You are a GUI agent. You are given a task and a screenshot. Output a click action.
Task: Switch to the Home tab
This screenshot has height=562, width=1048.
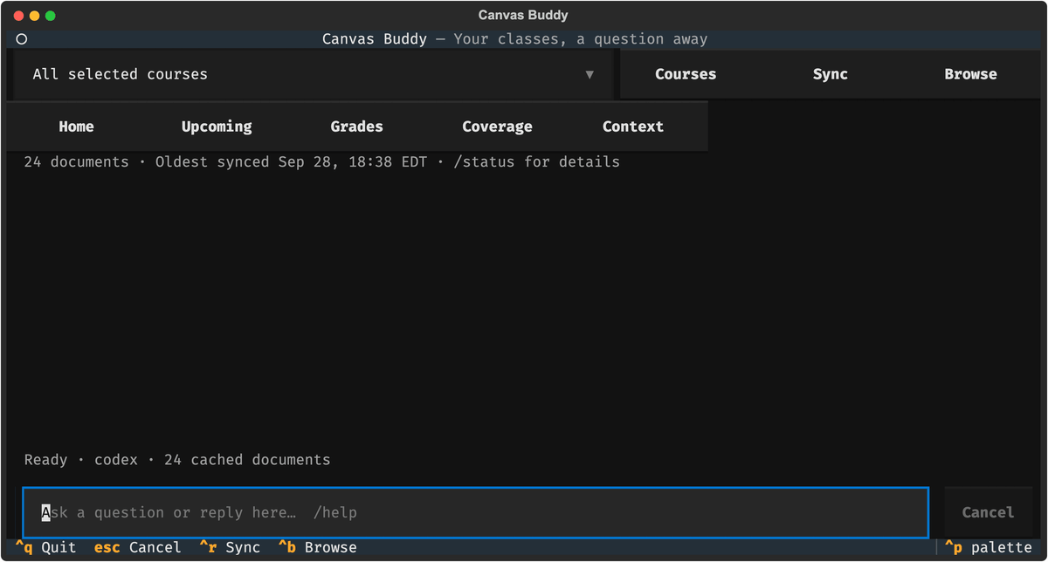(x=76, y=127)
